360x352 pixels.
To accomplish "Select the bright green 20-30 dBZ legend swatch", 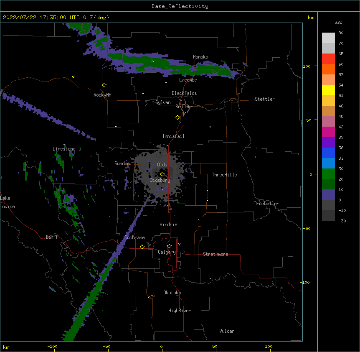I will [328, 174].
